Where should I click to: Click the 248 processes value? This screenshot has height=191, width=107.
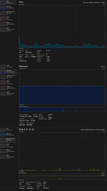21,57
